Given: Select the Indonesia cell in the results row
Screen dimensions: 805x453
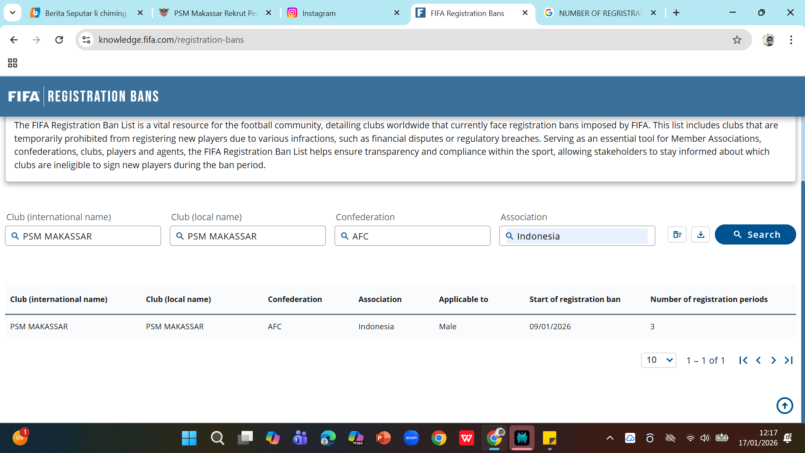Looking at the screenshot, I should [x=376, y=326].
